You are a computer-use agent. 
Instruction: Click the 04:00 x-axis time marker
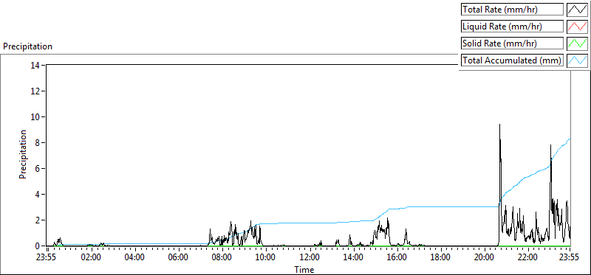135,258
